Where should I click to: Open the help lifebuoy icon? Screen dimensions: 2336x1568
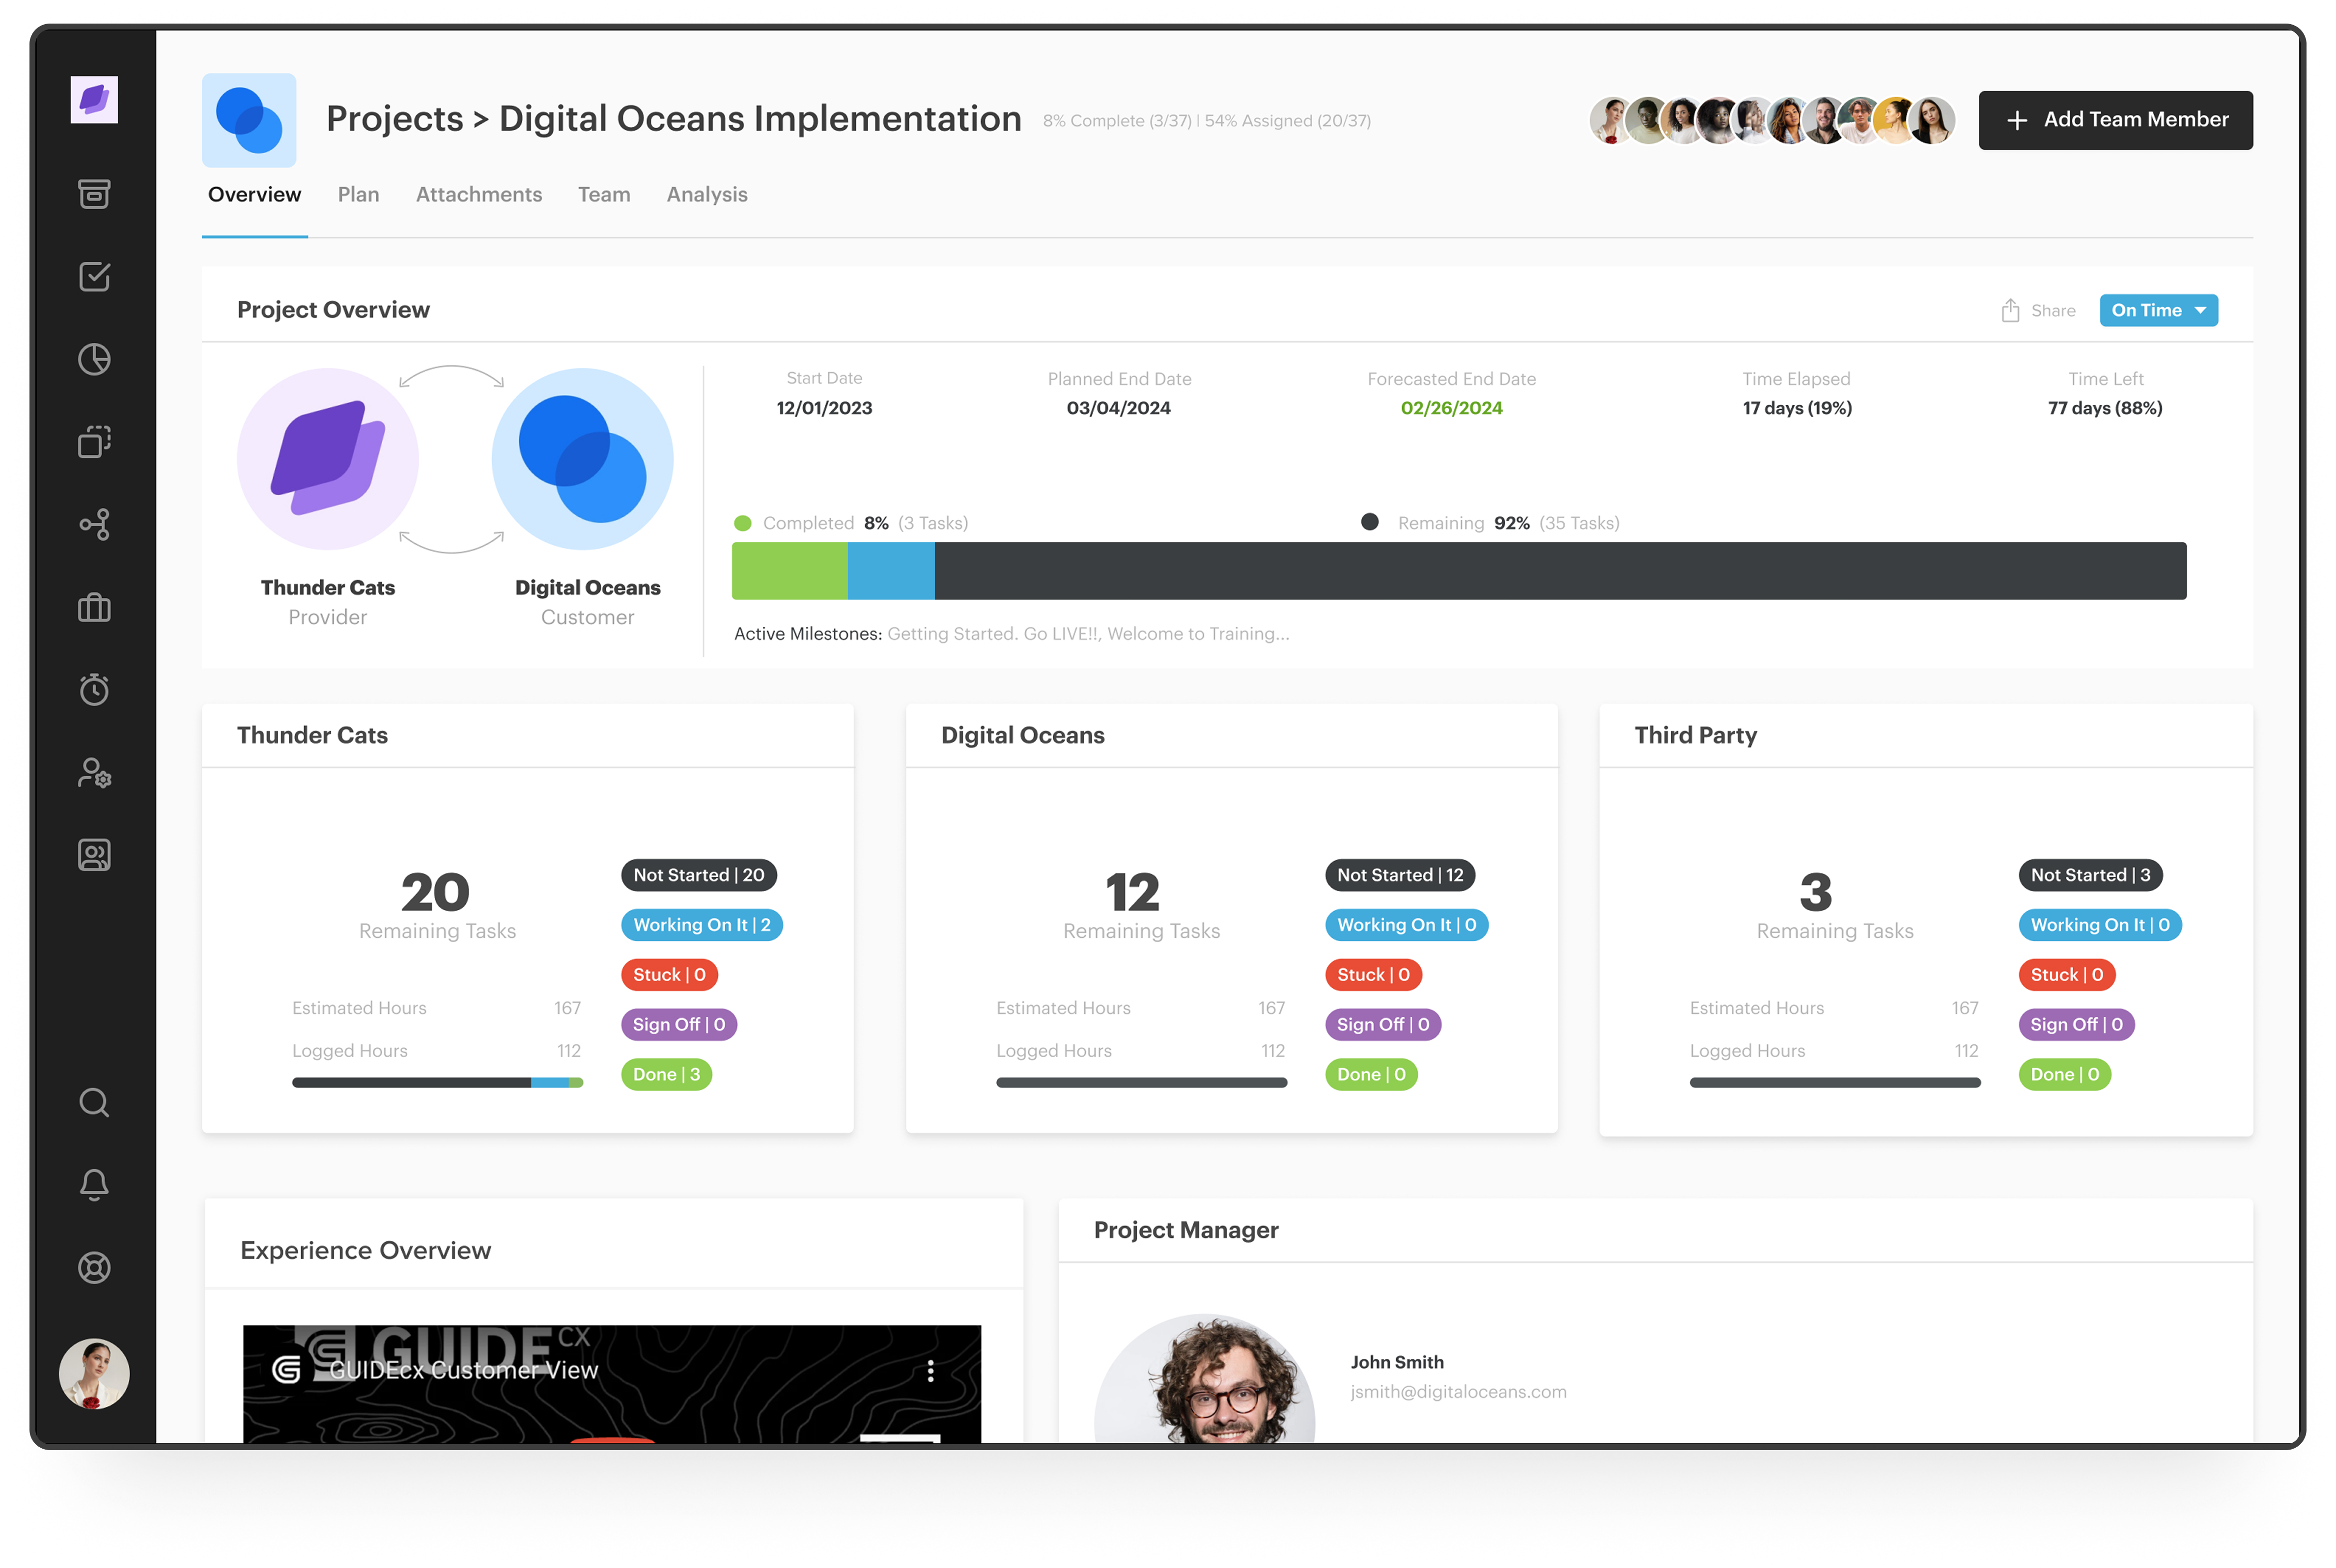pyautogui.click(x=94, y=1268)
